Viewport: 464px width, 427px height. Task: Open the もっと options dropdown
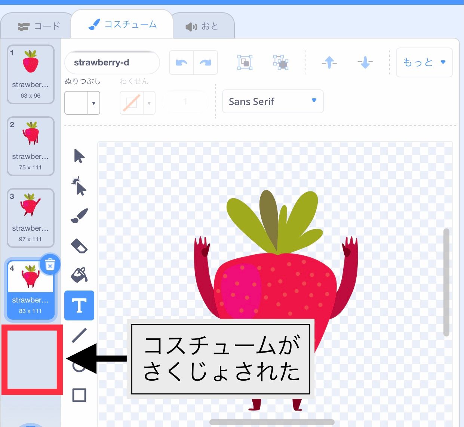coord(424,62)
